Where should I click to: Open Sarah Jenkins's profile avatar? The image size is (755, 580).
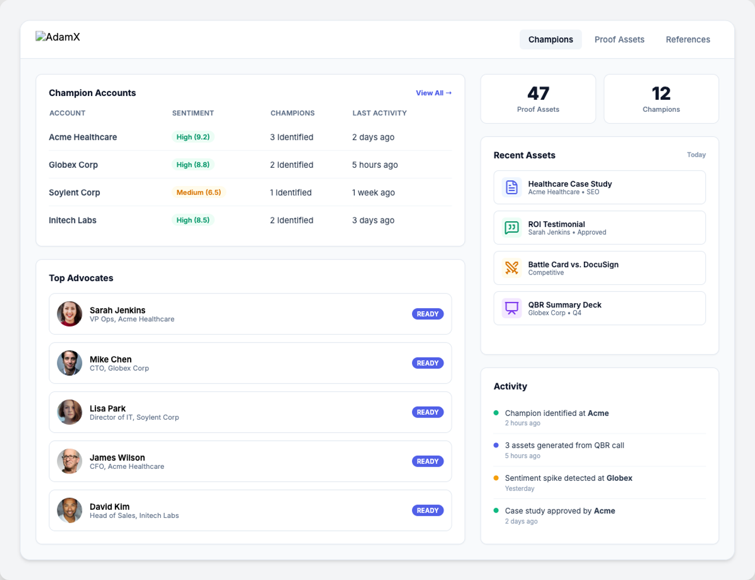[x=69, y=313]
